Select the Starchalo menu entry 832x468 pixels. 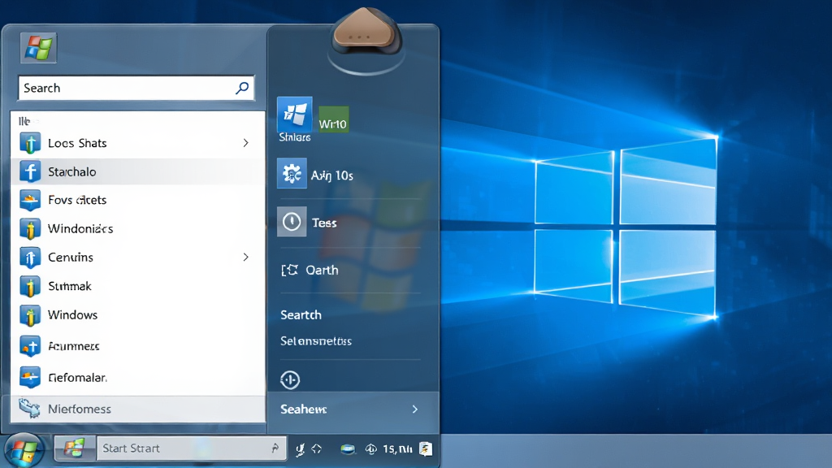click(138, 171)
